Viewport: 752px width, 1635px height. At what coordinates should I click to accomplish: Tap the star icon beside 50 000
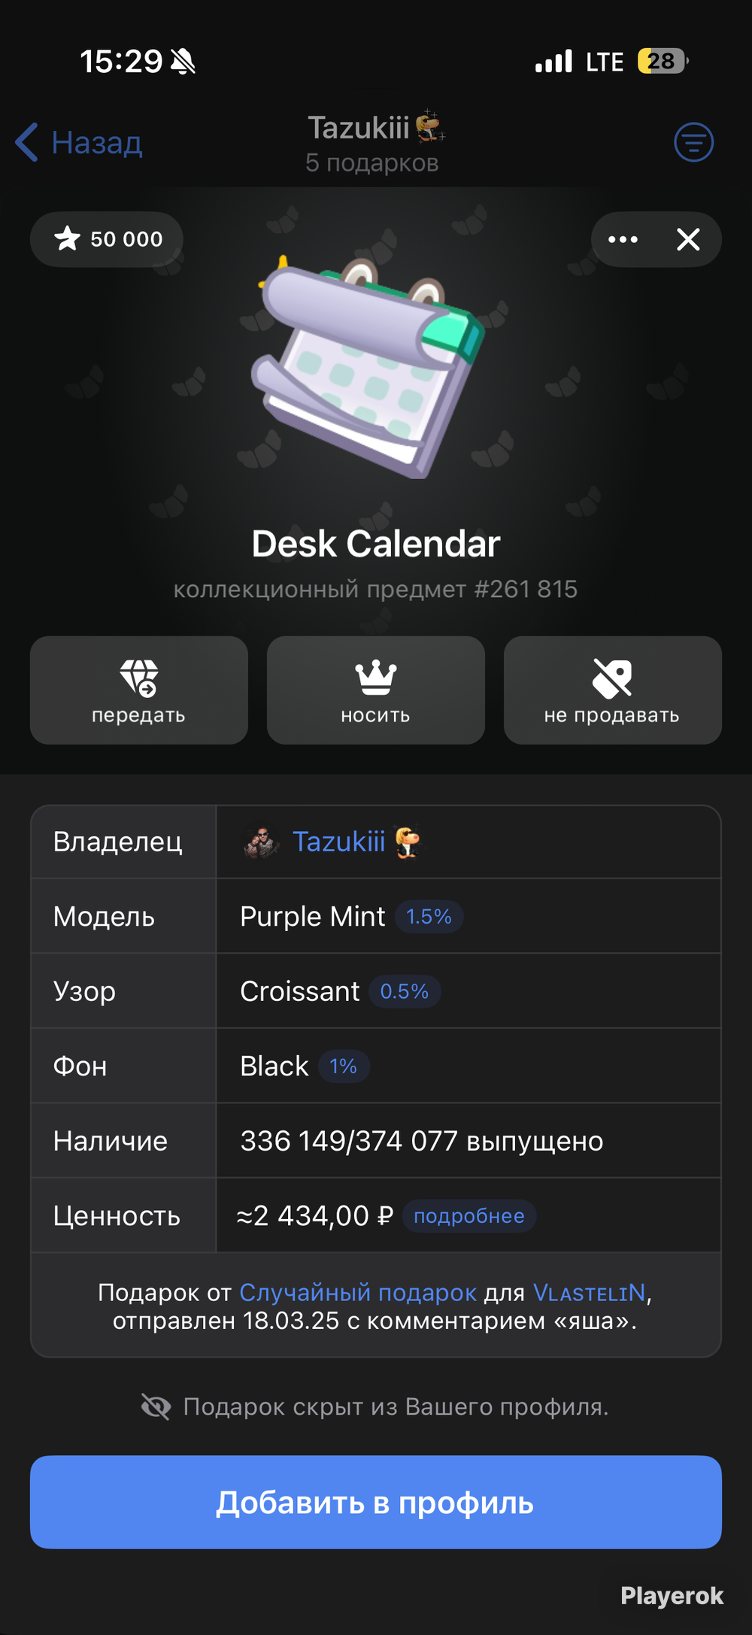tap(67, 238)
